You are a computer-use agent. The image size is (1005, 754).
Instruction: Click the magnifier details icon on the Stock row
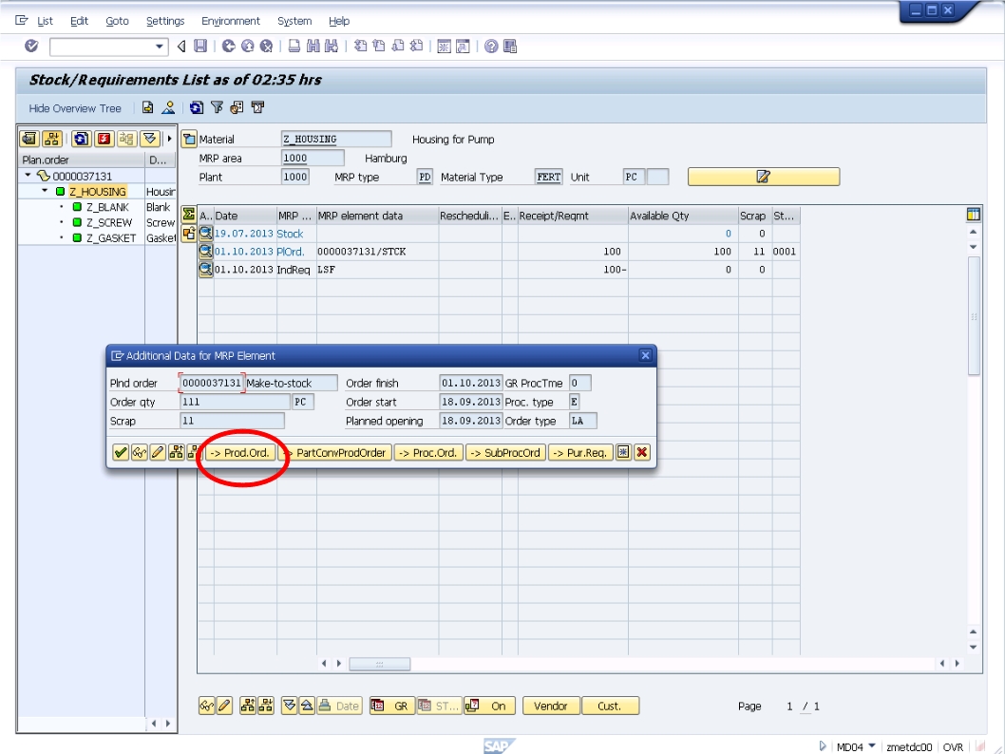(206, 233)
